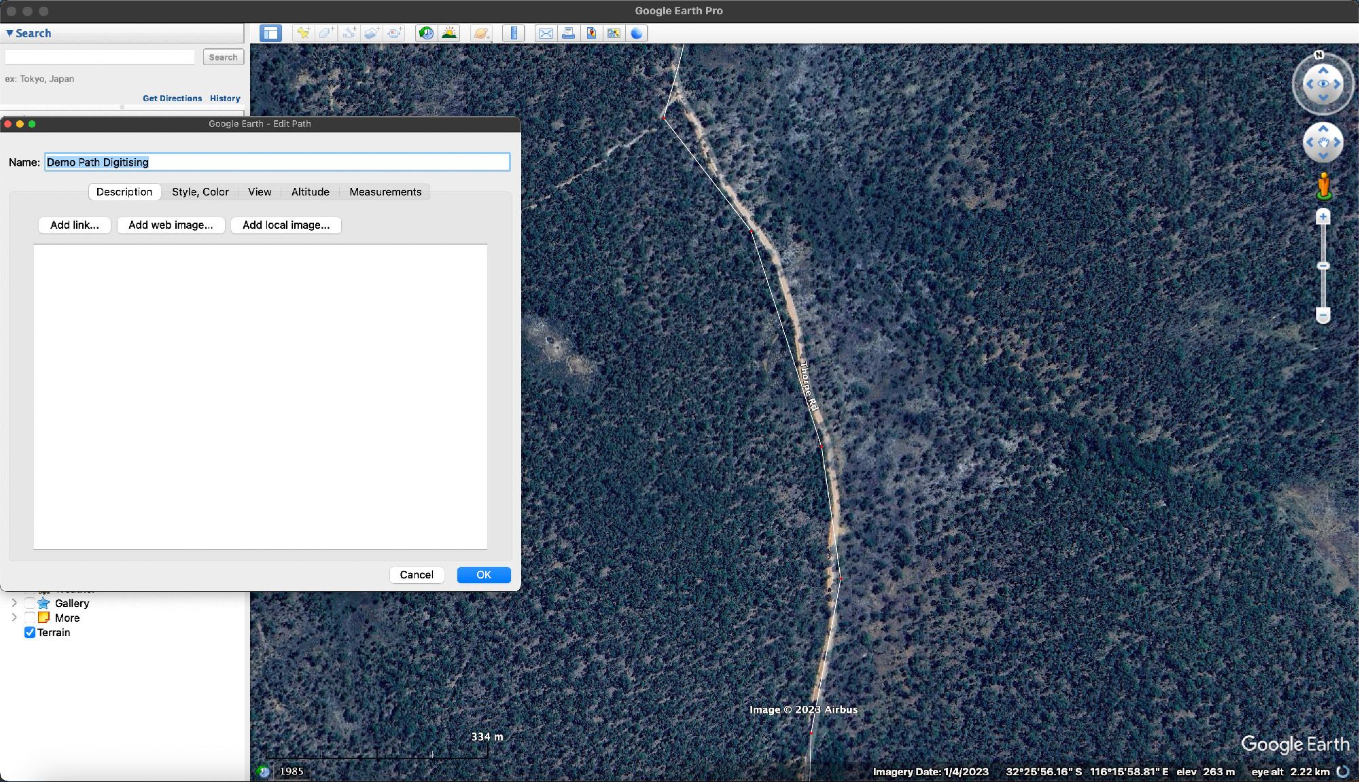Toggle the sunlight across landscape icon
This screenshot has height=782, width=1359.
point(449,33)
